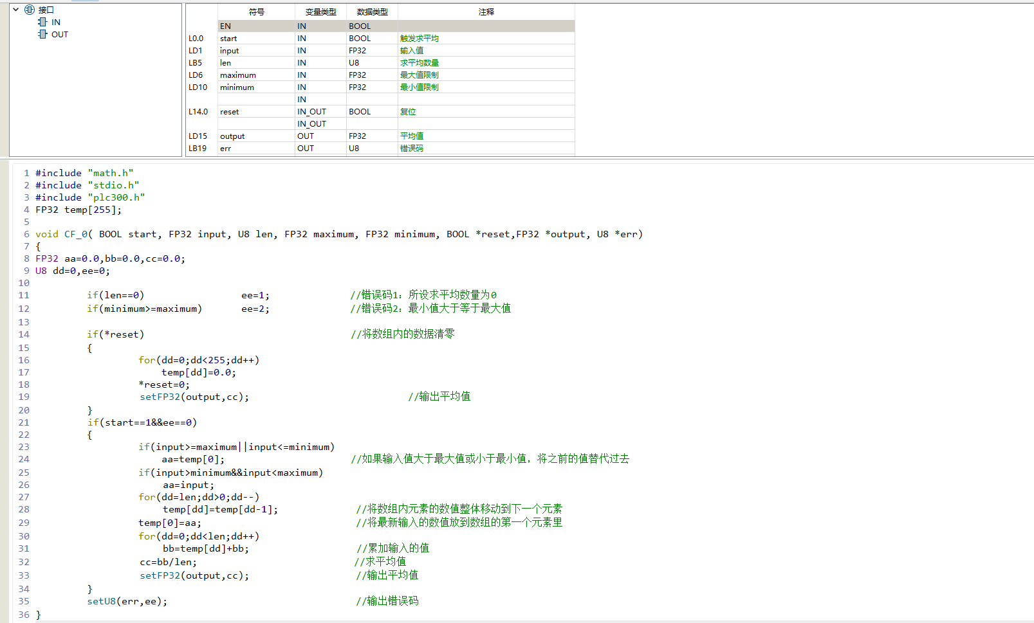
Task: Click the 触发求平均 comment cell
Action: (x=486, y=38)
